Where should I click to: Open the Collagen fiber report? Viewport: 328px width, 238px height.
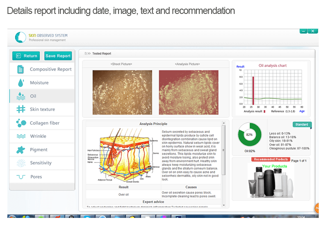[x=42, y=123]
